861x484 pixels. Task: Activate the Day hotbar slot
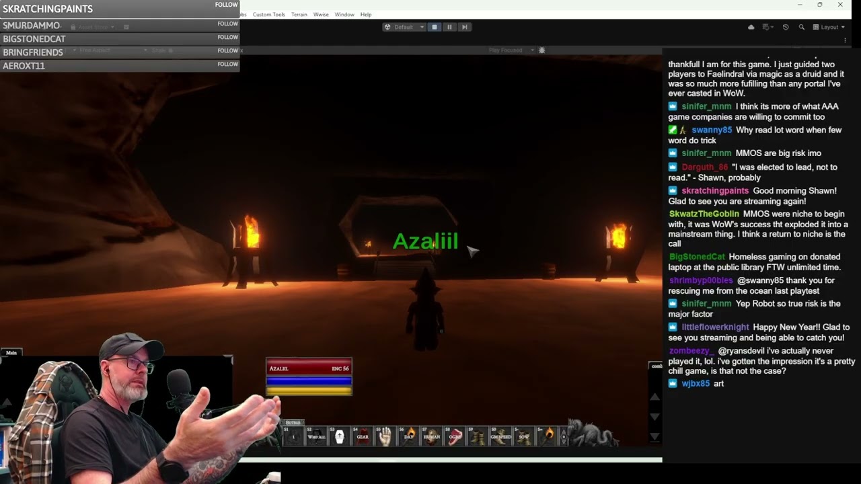click(409, 436)
